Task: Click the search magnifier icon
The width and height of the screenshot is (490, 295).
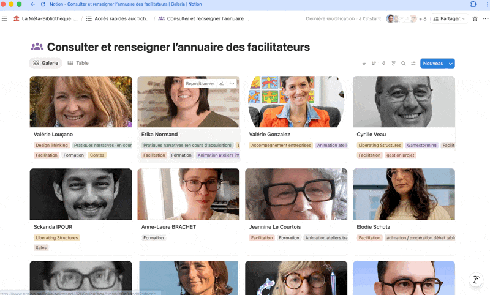Action: pyautogui.click(x=404, y=64)
